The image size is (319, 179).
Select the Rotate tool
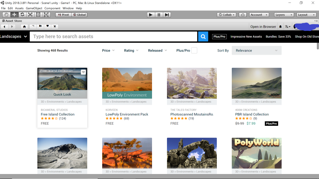(22, 15)
